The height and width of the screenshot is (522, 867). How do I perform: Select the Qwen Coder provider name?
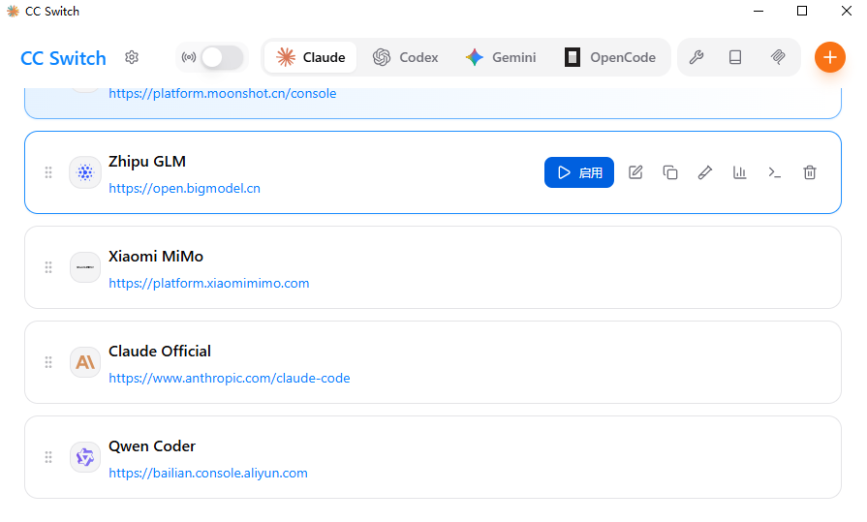click(152, 446)
